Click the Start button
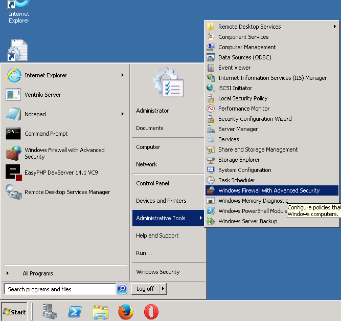Image resolution: width=341 pixels, height=321 pixels. click(x=14, y=312)
